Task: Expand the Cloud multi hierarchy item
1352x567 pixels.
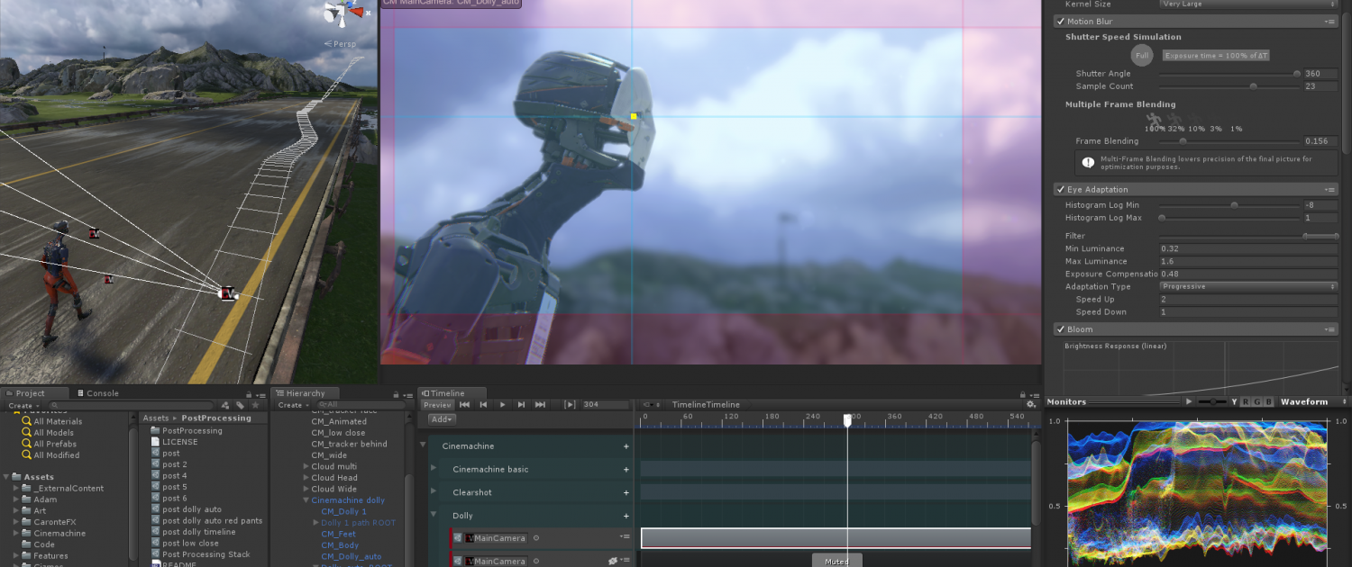Action: [x=306, y=467]
